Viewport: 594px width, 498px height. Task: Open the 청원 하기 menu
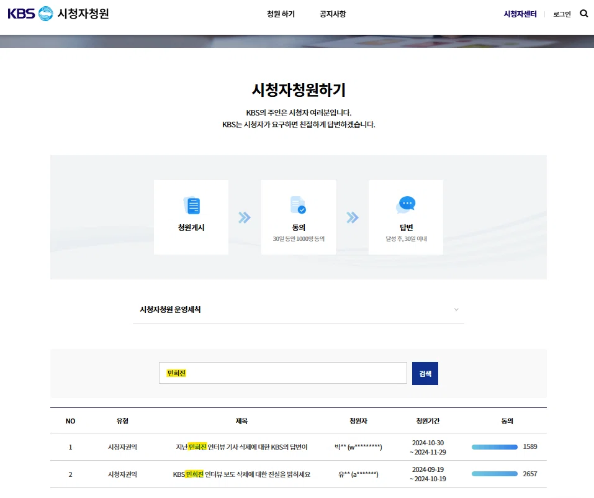pyautogui.click(x=281, y=14)
